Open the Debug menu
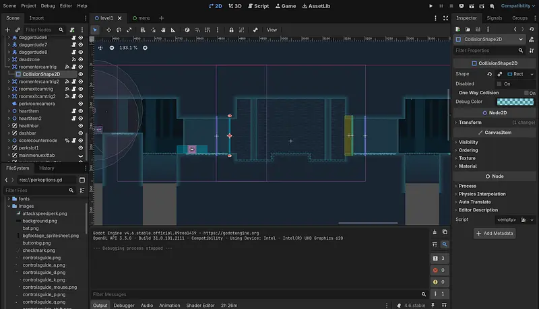Image resolution: width=539 pixels, height=309 pixels. pos(47,5)
